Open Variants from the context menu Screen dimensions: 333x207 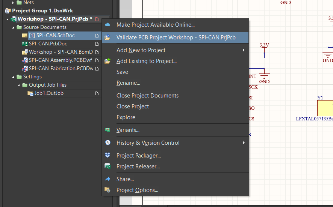point(176,130)
